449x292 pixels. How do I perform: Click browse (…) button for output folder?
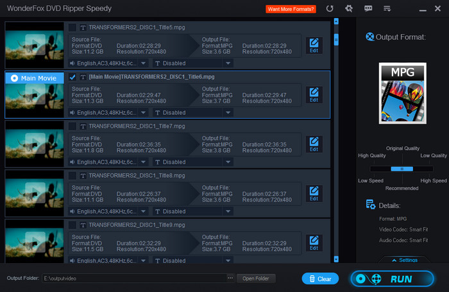point(230,278)
